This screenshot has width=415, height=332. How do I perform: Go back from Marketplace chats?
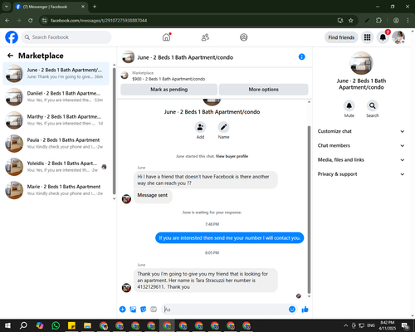[x=10, y=56]
